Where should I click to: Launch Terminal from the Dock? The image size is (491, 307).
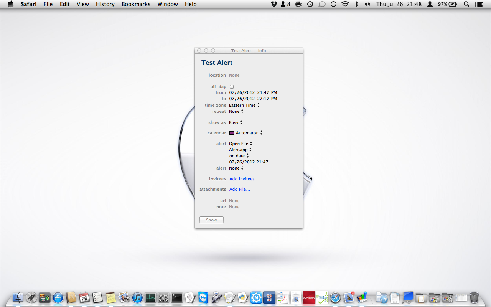tap(177, 297)
